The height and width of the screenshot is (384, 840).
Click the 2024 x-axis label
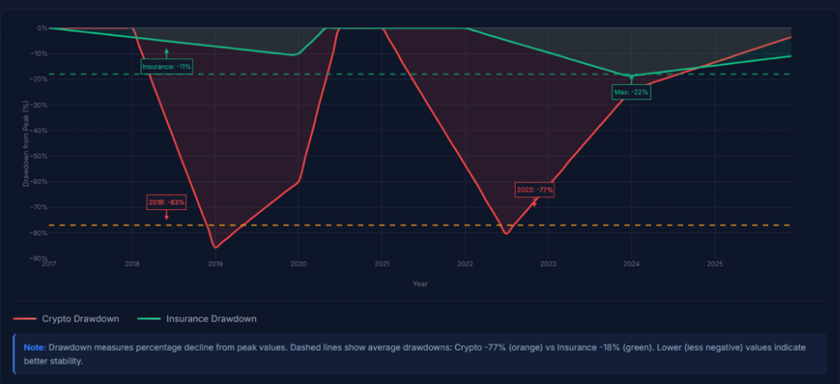632,264
